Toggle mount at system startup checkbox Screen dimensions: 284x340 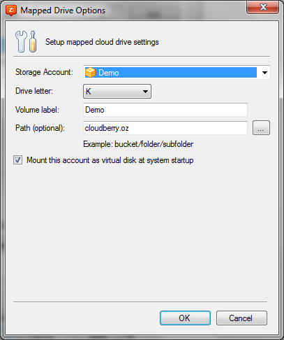18,160
